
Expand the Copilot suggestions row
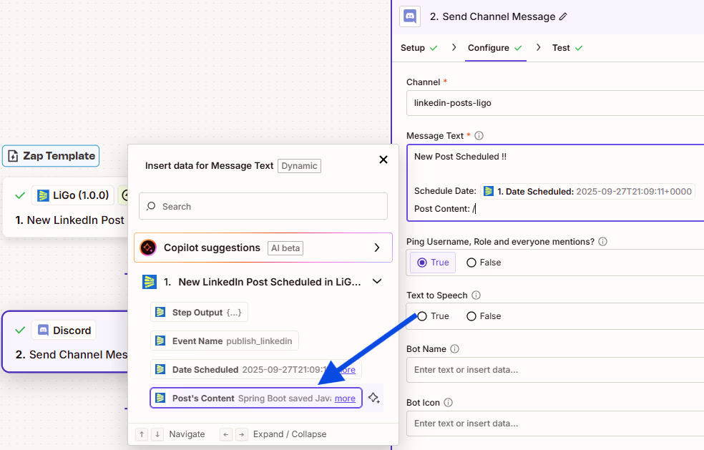[x=377, y=247]
